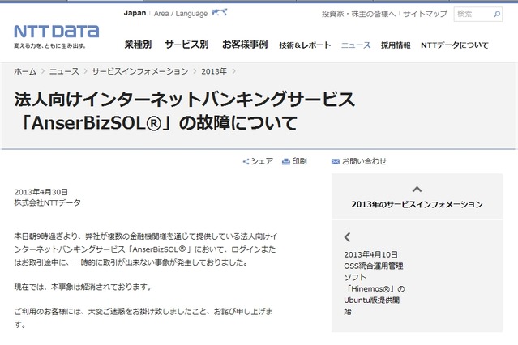Screen dimensions: 518x345
Task: Click the 株式会社NTTデータ text
Action: coord(47,202)
